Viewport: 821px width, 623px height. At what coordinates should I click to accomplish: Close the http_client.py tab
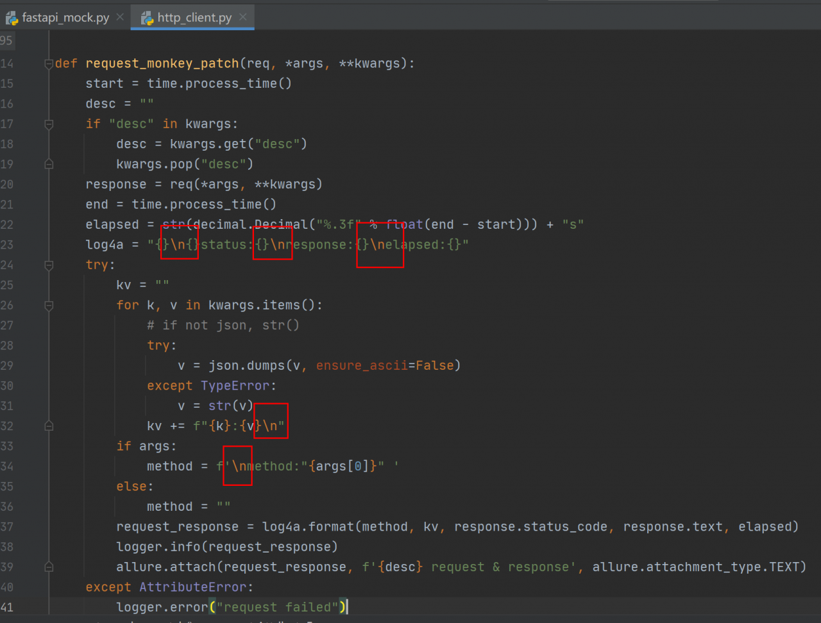click(242, 17)
